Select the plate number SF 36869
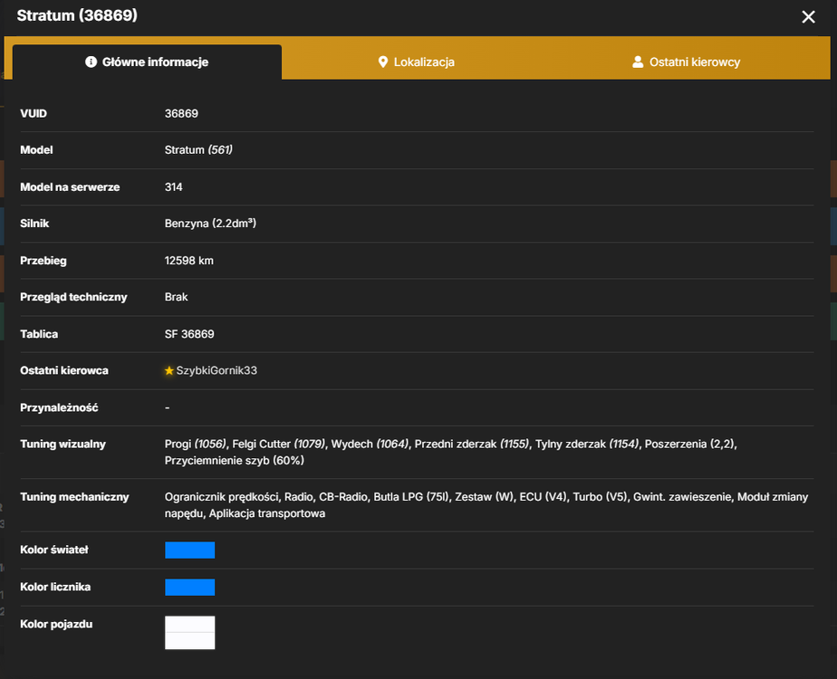The height and width of the screenshot is (679, 837). [189, 334]
